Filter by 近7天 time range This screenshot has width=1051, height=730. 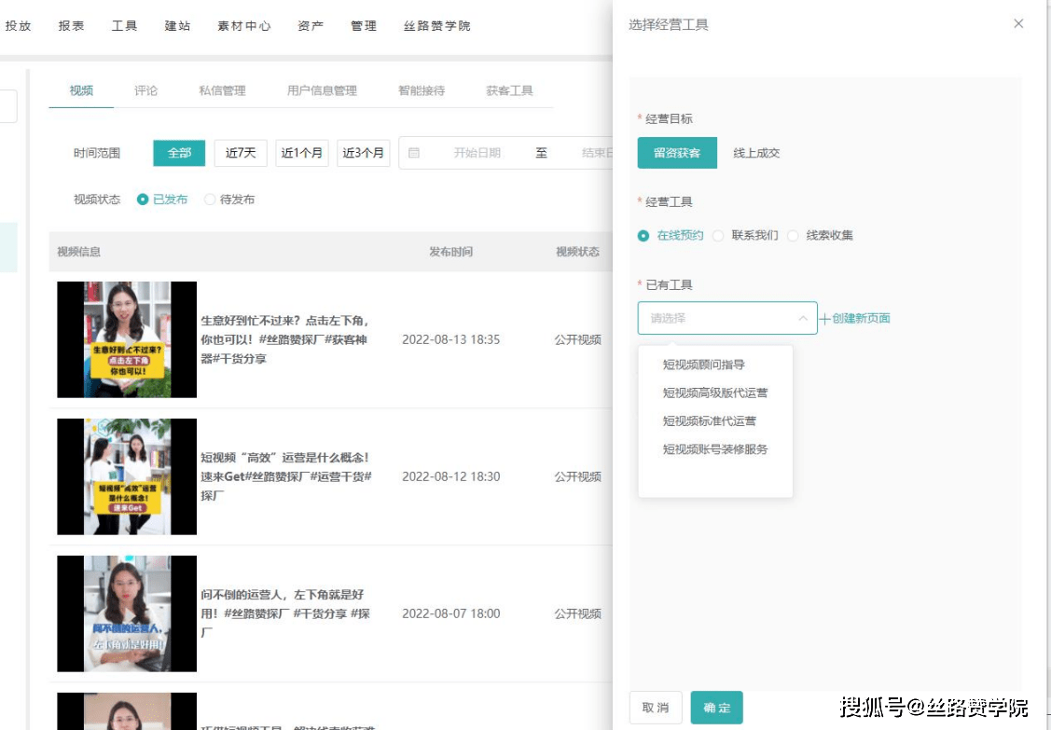click(241, 153)
